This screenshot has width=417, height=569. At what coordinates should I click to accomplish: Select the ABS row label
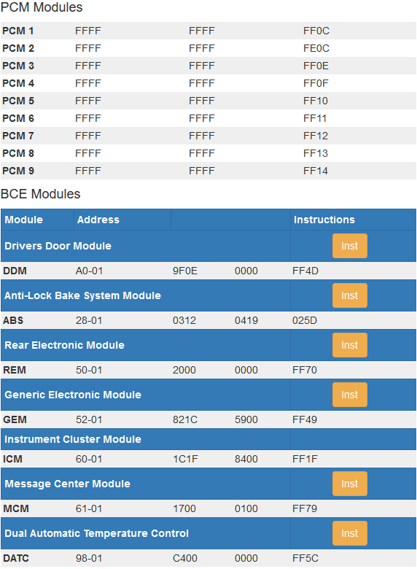[13, 320]
